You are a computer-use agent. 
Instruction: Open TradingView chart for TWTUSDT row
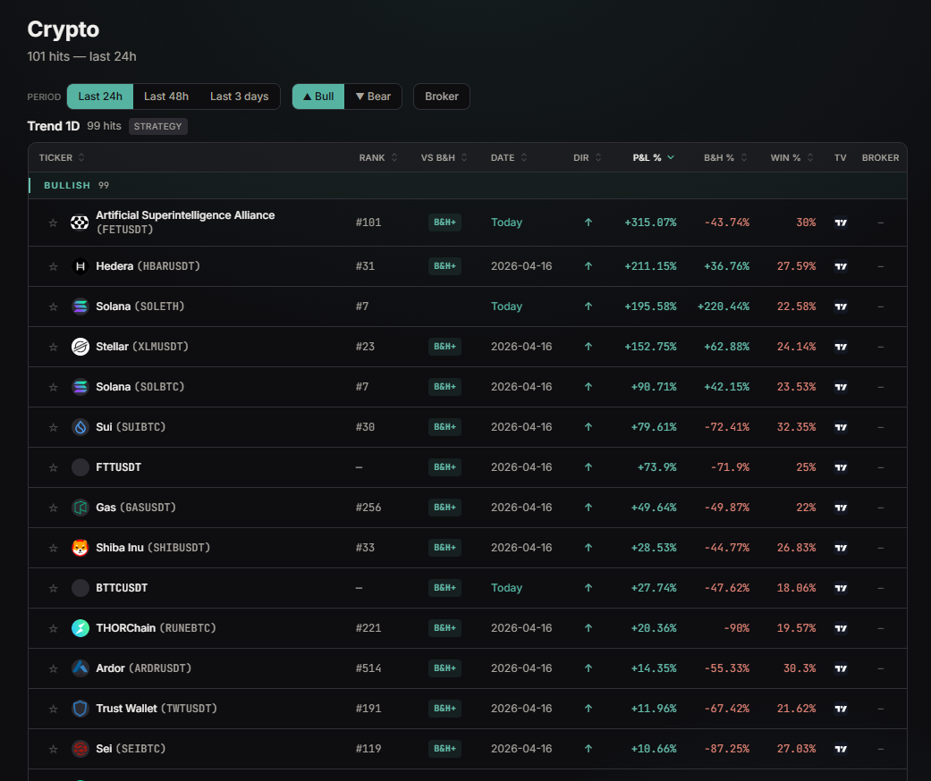pos(840,709)
